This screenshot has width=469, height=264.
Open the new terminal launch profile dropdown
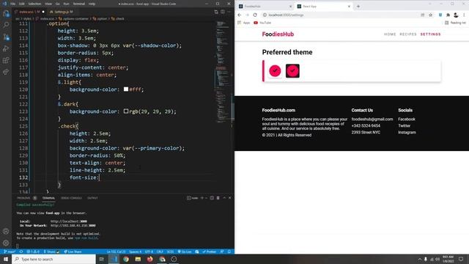(206, 198)
